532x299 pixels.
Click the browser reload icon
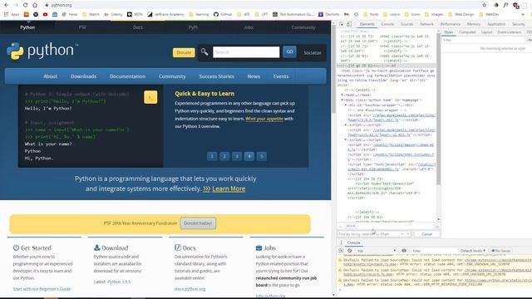pyautogui.click(x=25, y=5)
